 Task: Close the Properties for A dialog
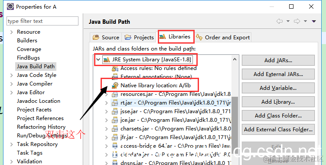pos(311,6)
